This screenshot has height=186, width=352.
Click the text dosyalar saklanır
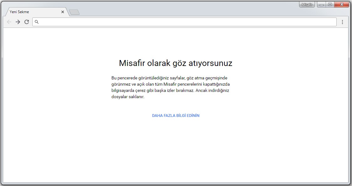(x=128, y=97)
